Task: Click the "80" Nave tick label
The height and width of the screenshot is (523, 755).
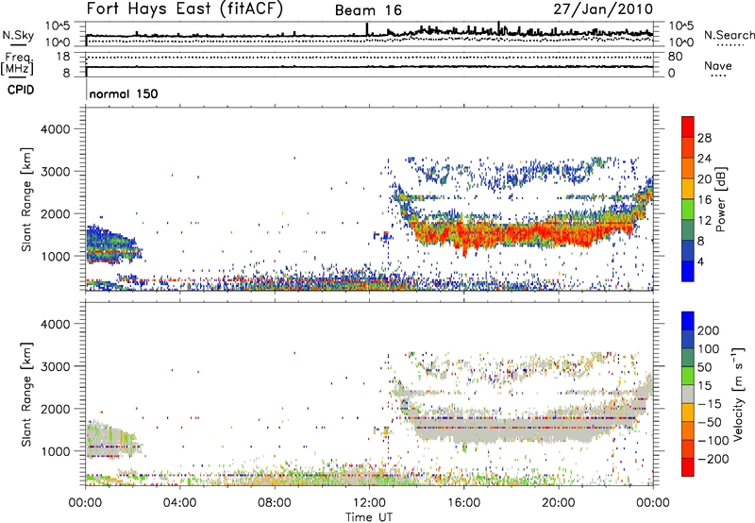Action: pos(675,57)
